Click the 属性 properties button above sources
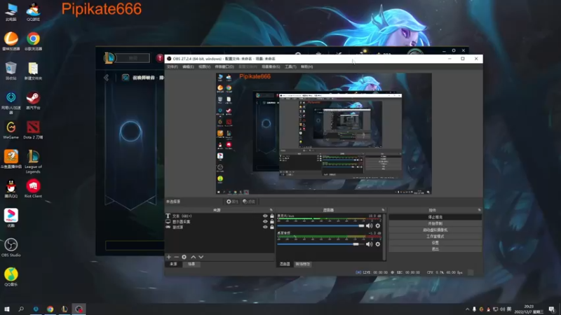The width and height of the screenshot is (561, 315). point(232,202)
